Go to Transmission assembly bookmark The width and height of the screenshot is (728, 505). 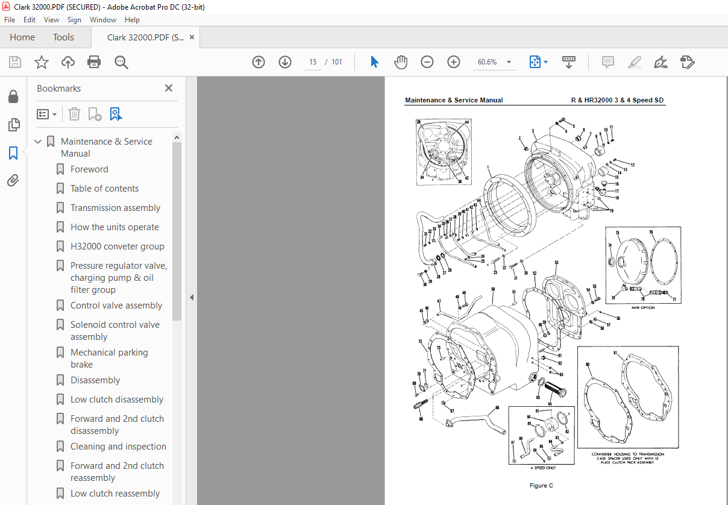coord(115,208)
